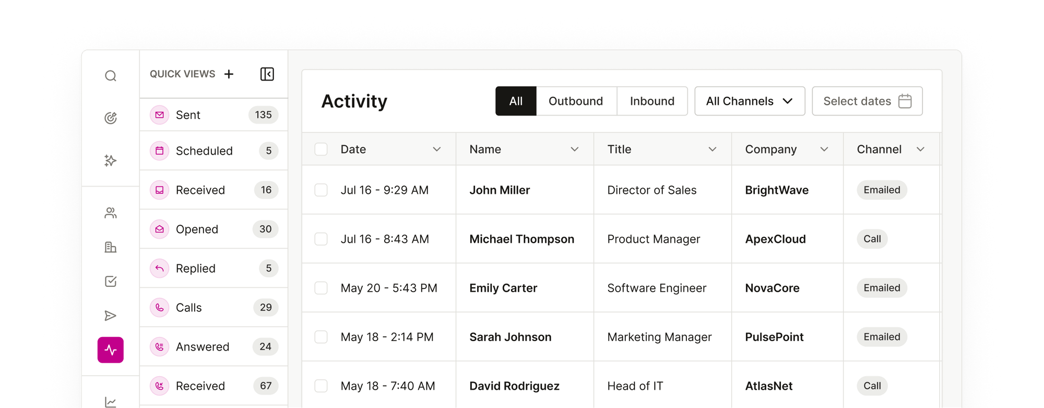Open the Answered quick view
The width and height of the screenshot is (1044, 408).
[x=213, y=346]
